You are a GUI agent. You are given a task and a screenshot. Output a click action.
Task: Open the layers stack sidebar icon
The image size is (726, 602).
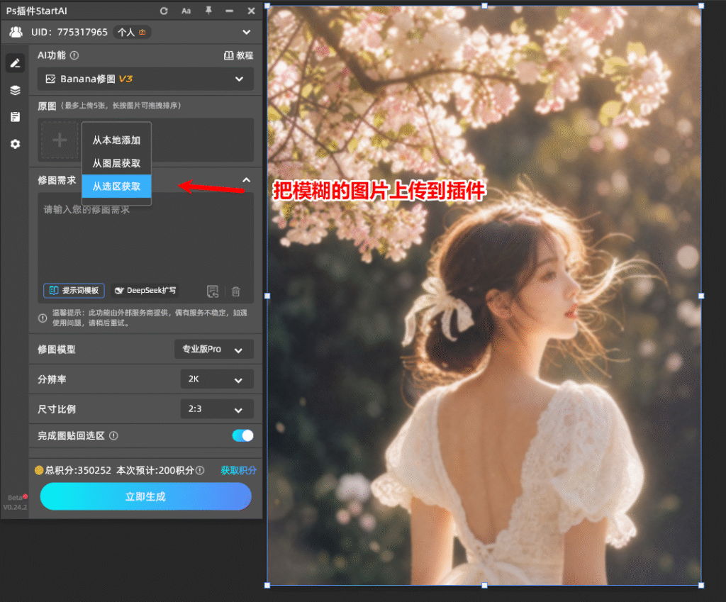coord(16,90)
